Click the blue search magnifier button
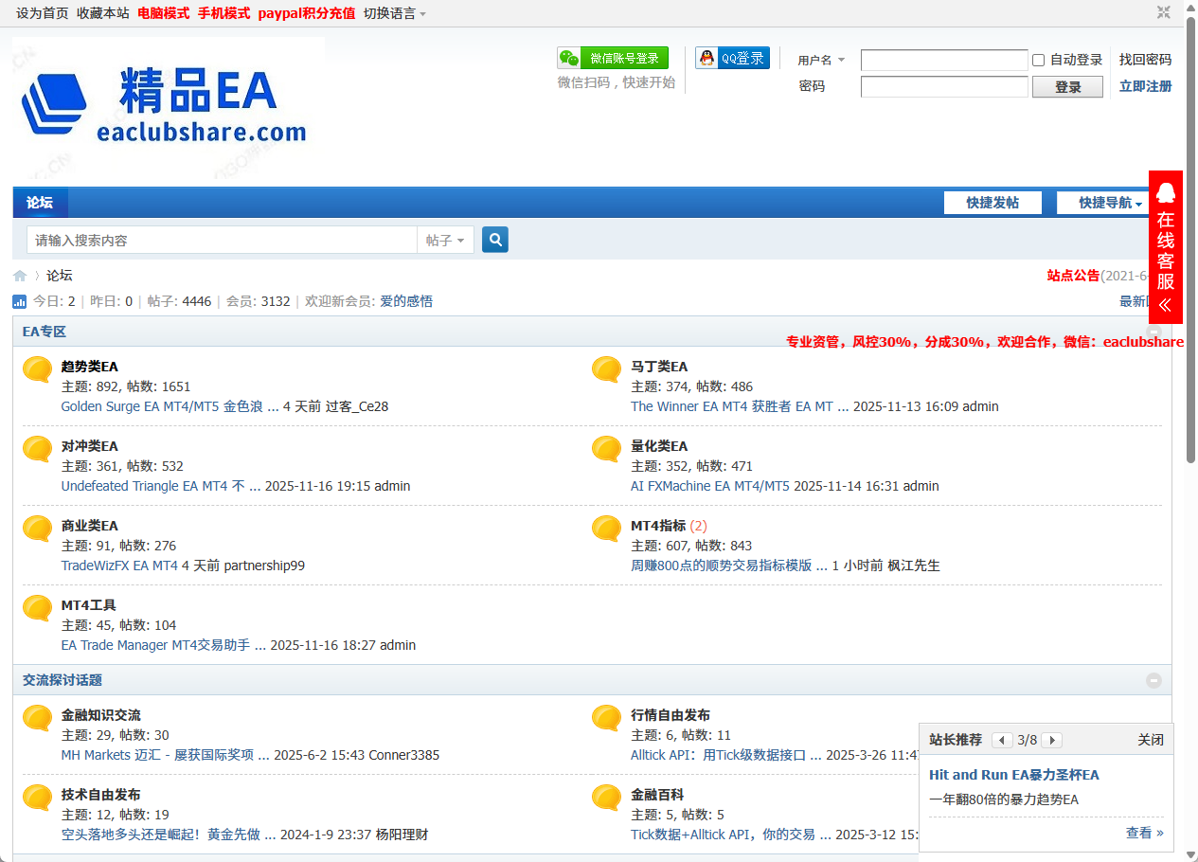Image resolution: width=1198 pixels, height=862 pixels. coord(494,240)
